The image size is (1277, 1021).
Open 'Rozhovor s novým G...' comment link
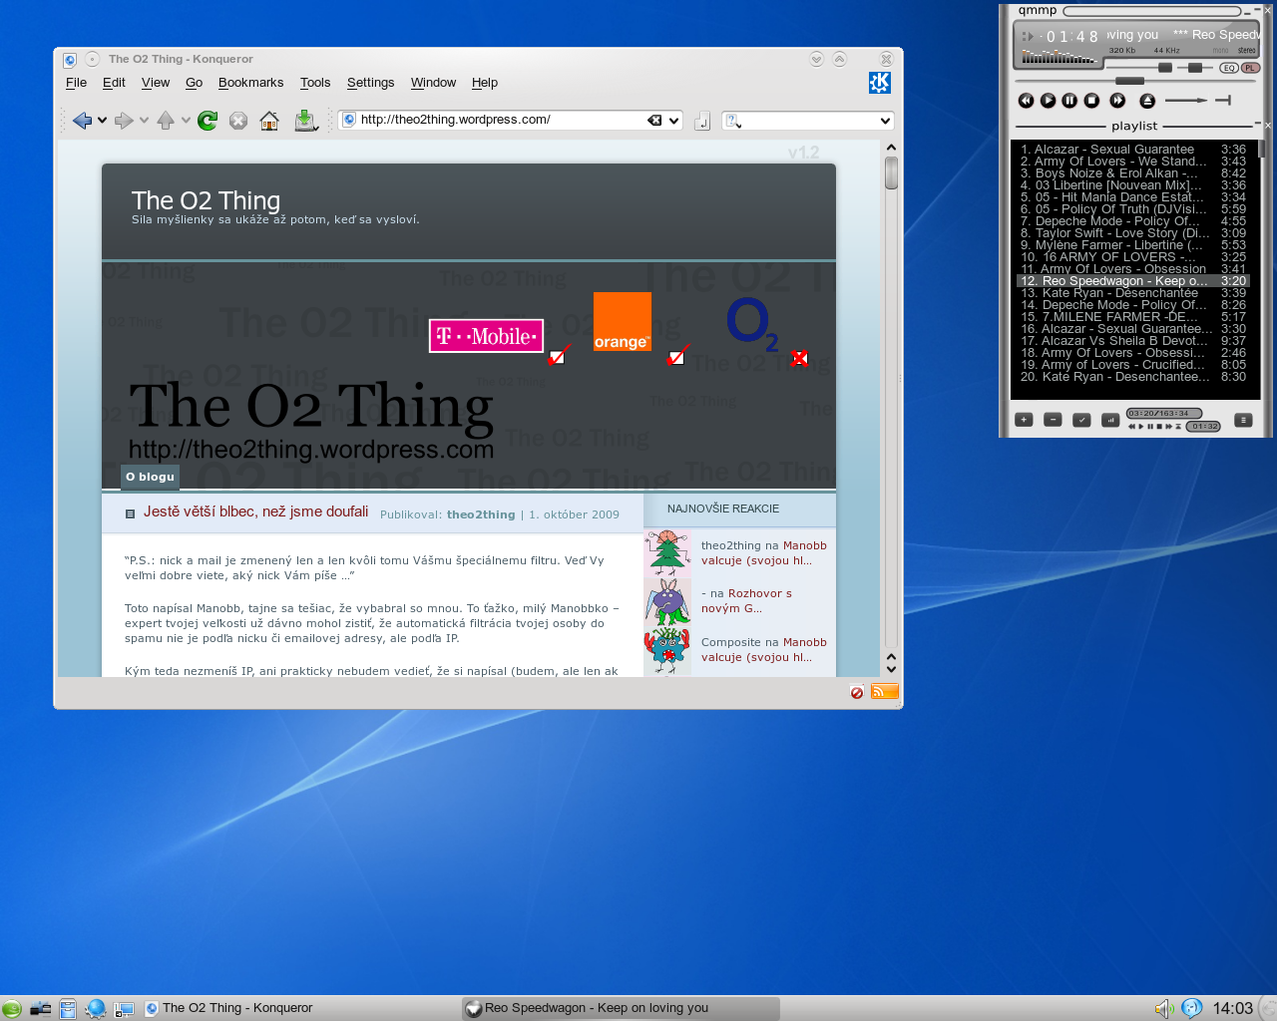[746, 600]
